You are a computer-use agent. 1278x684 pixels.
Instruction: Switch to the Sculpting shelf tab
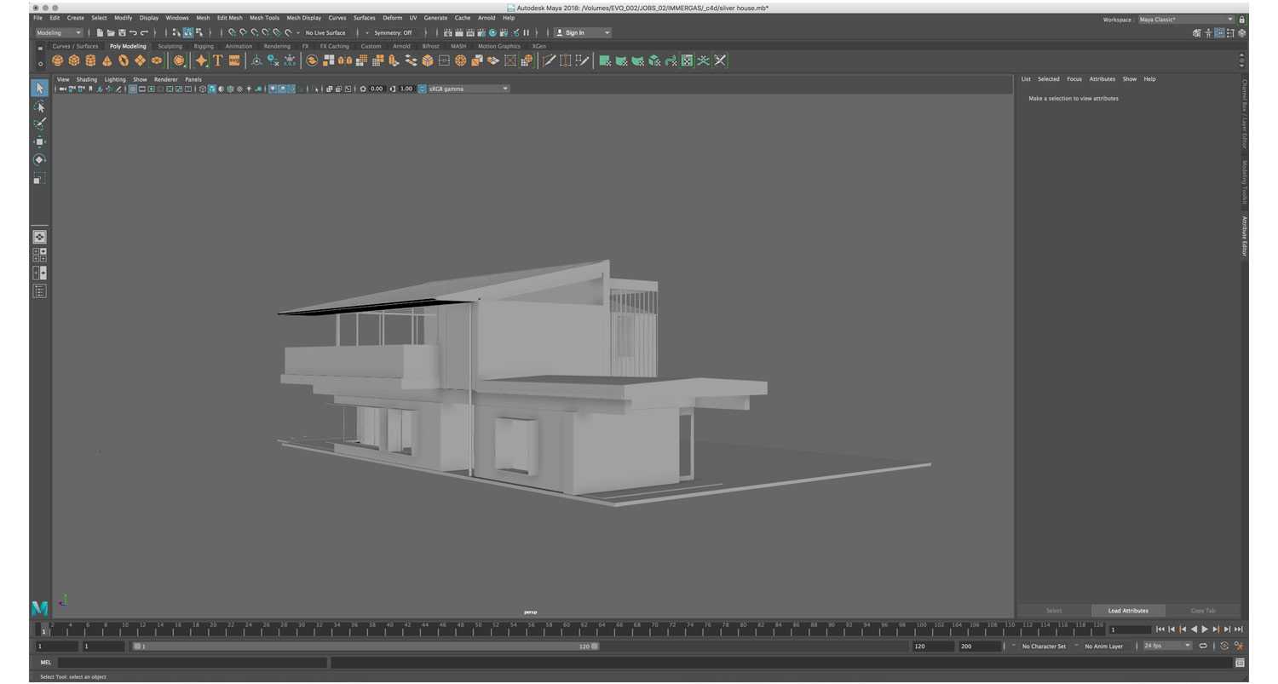click(170, 46)
